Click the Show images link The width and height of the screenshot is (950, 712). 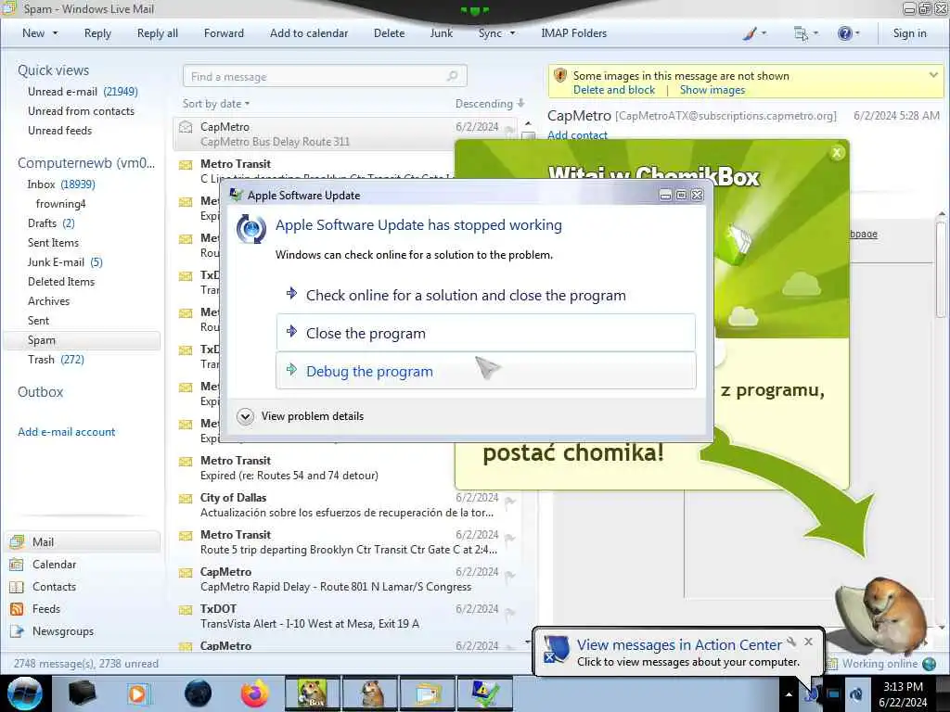coord(712,90)
